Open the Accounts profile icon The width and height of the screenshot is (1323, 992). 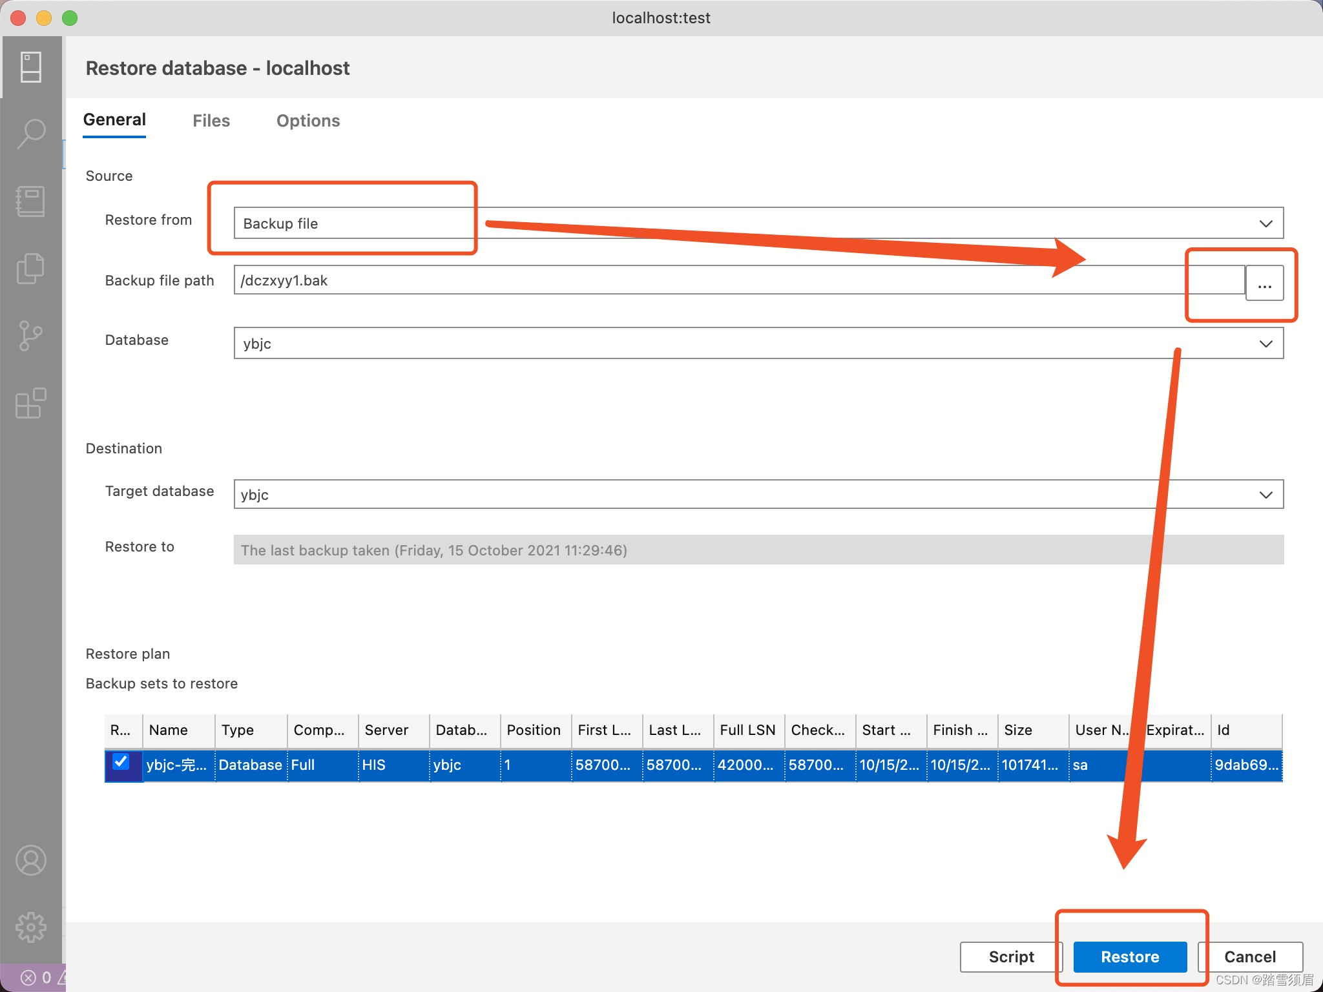[x=30, y=860]
